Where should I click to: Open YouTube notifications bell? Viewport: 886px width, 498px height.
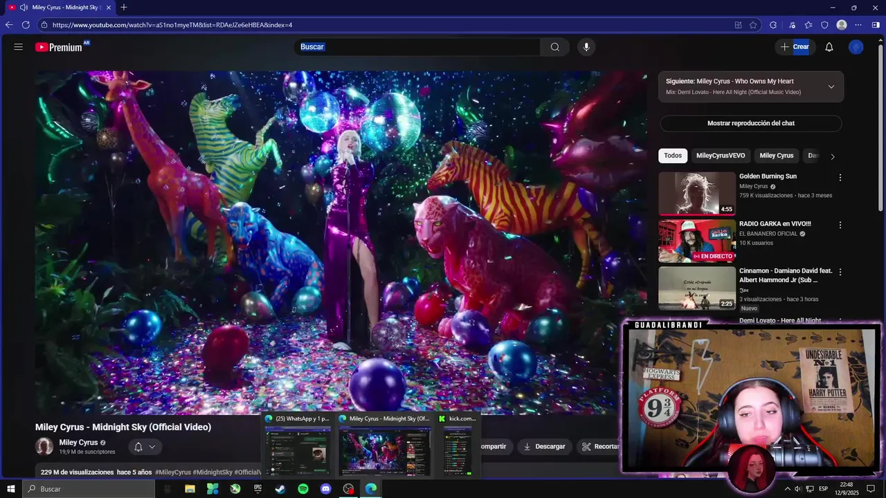(x=829, y=47)
